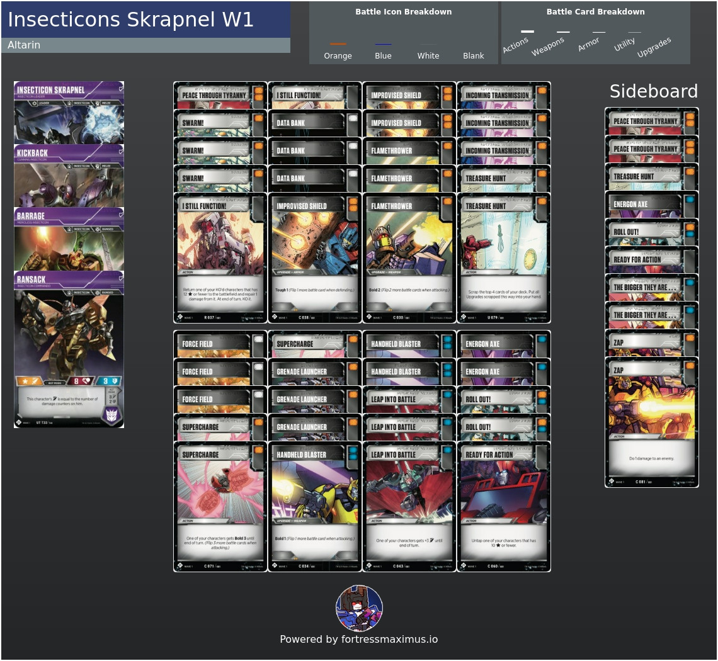Click the Weapons breakdown label
This screenshot has height=661, width=718.
(548, 46)
